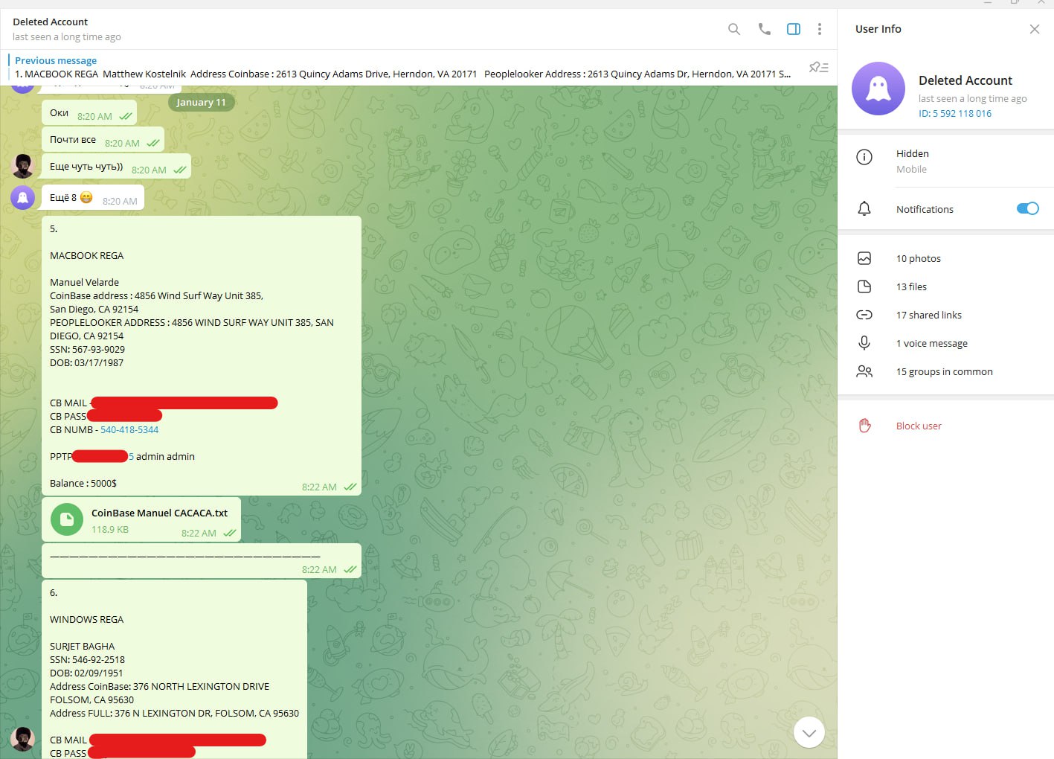The image size is (1054, 759).
Task: Select the "Ещё 8" incoming message
Action: [x=93, y=198]
